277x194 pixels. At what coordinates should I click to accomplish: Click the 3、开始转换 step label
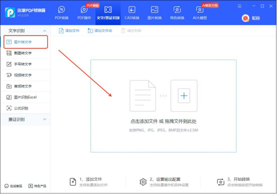238,179
